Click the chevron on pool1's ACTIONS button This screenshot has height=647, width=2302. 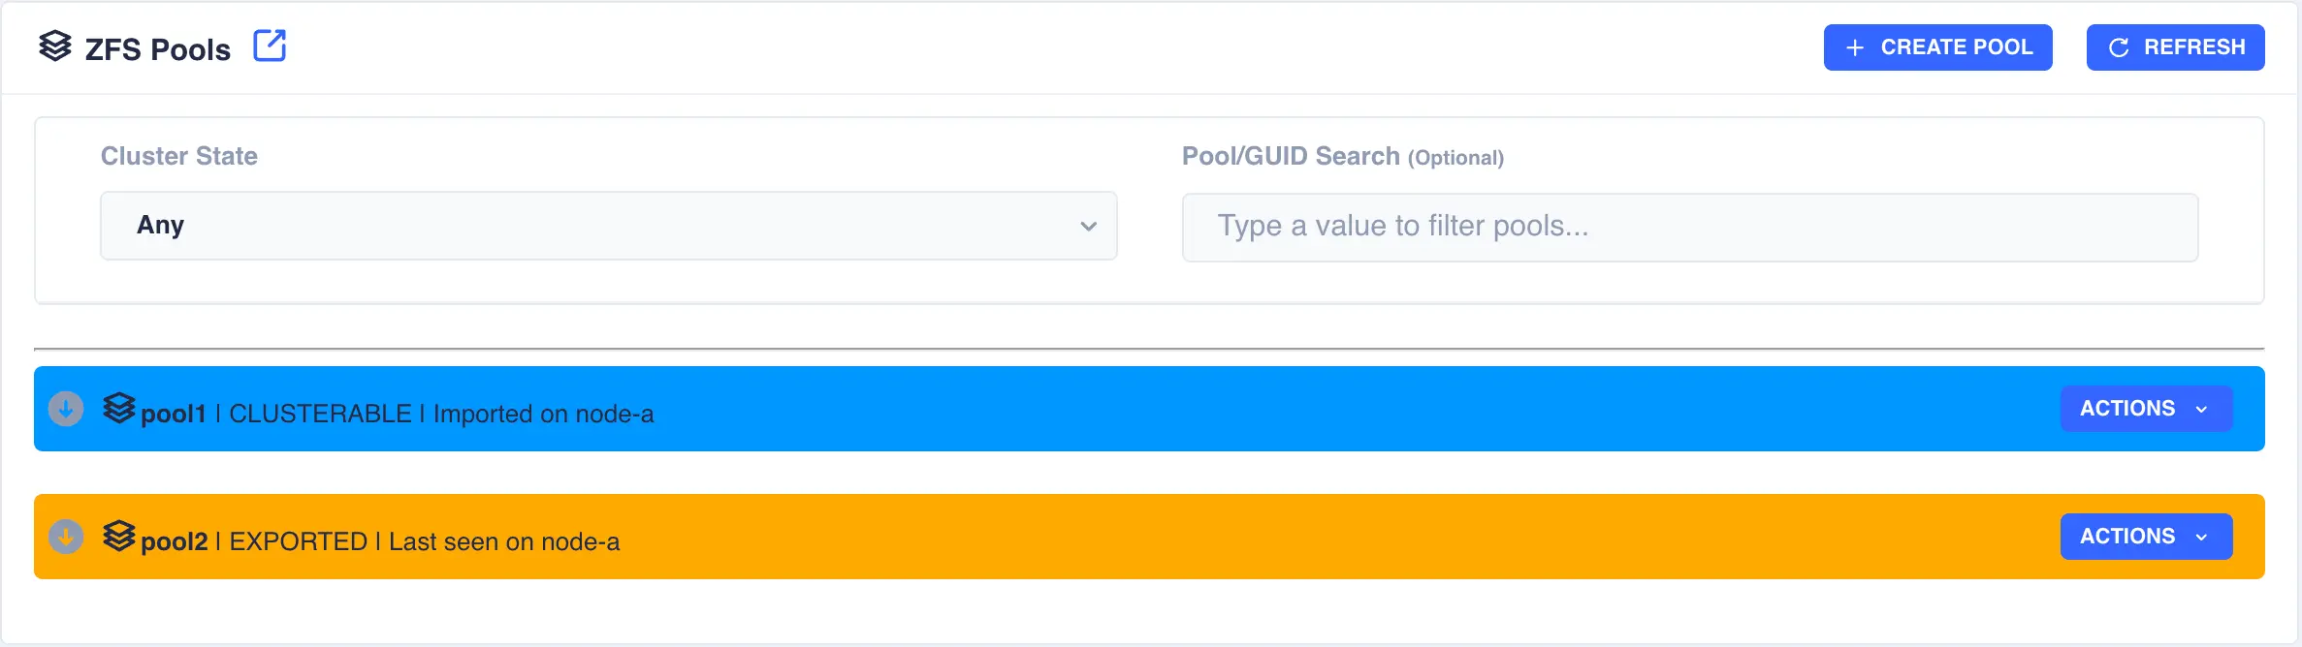2201,410
